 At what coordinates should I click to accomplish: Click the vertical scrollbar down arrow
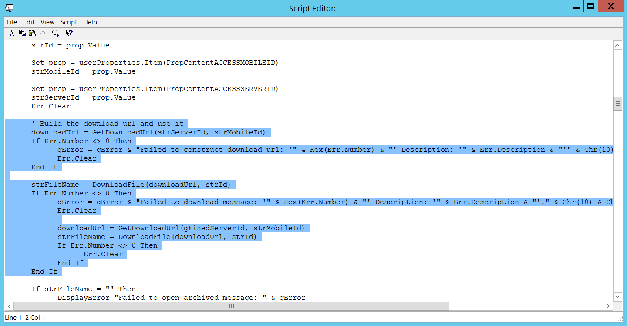(x=617, y=296)
